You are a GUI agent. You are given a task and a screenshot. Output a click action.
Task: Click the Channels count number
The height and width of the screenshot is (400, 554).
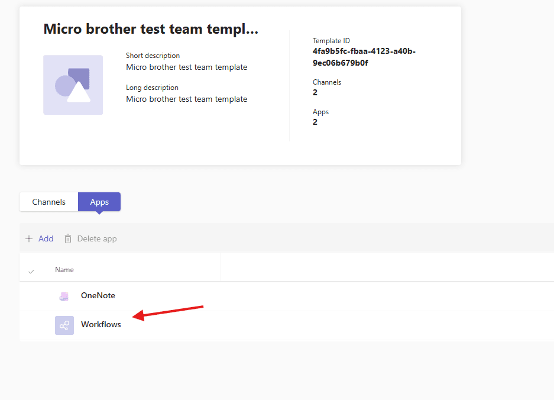point(315,93)
